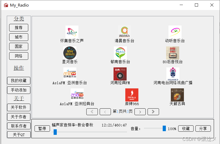This screenshot has width=220, height=144.
Task: Go to the previous station page
Action: coord(105,112)
